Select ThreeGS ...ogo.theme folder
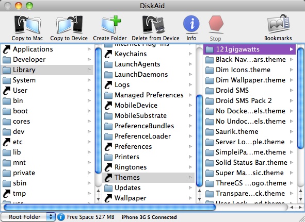This screenshot has height=222, width=305. [250, 183]
